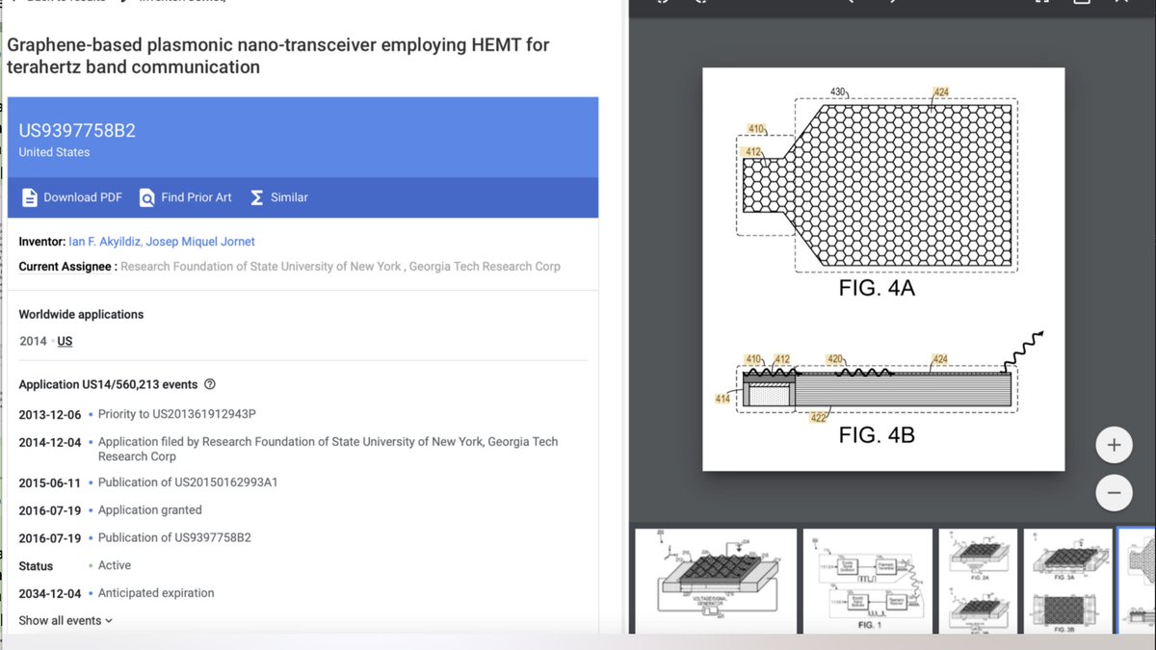Select the FIG. 2A thumbnail
1156x650 pixels.
(978, 581)
